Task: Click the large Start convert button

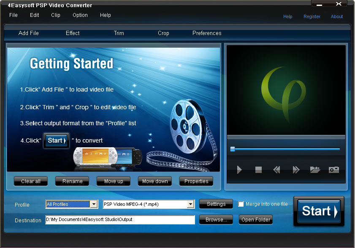Action: (319, 211)
